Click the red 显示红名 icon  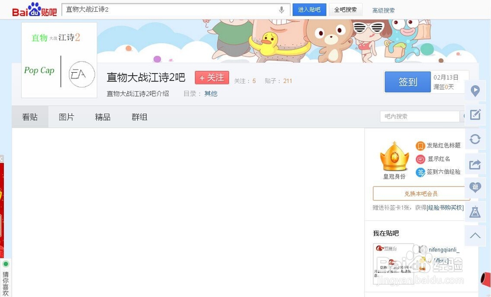pyautogui.click(x=420, y=159)
